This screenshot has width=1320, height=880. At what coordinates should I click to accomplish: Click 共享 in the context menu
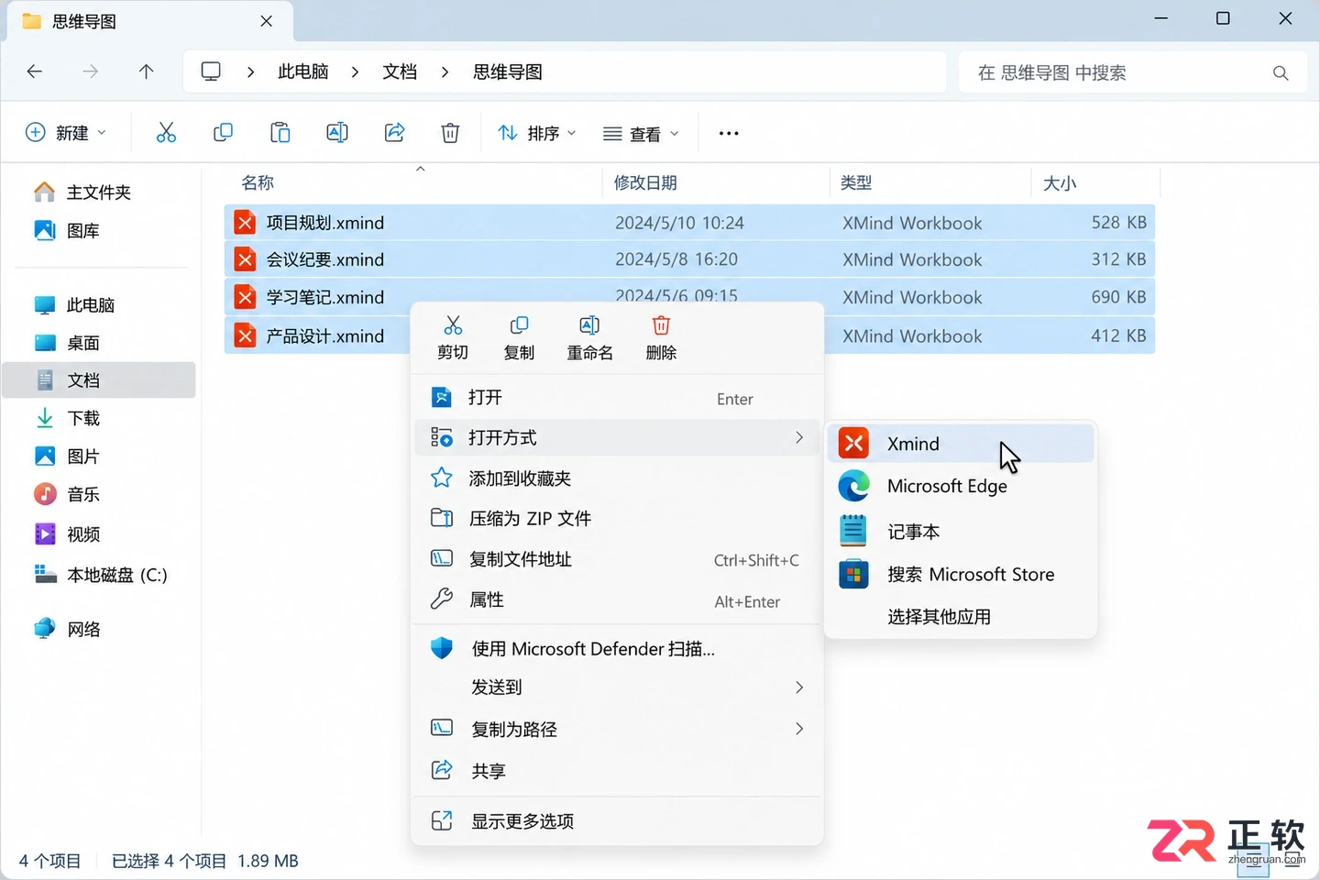(x=617, y=771)
